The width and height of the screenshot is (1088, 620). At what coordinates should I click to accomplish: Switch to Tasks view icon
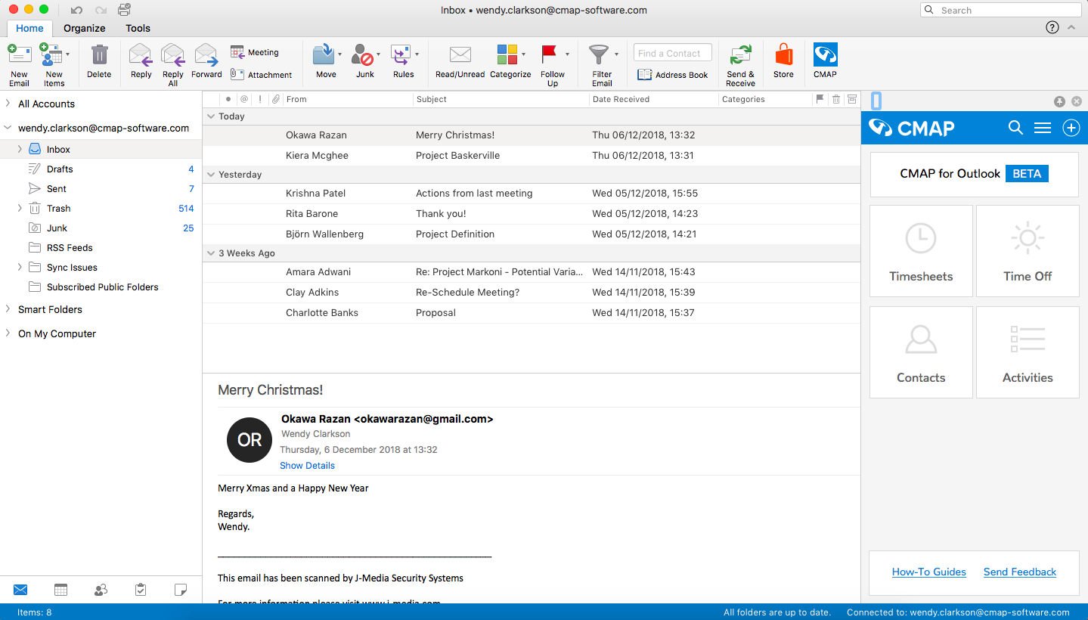(141, 590)
